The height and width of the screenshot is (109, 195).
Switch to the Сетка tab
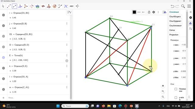point(172,30)
